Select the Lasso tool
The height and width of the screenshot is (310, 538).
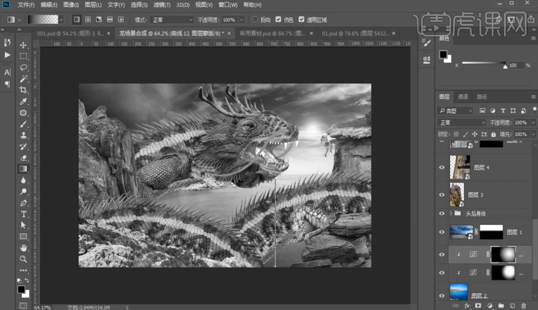[x=23, y=67]
